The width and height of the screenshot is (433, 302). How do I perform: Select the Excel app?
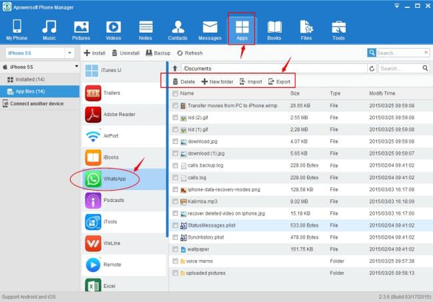click(x=124, y=285)
